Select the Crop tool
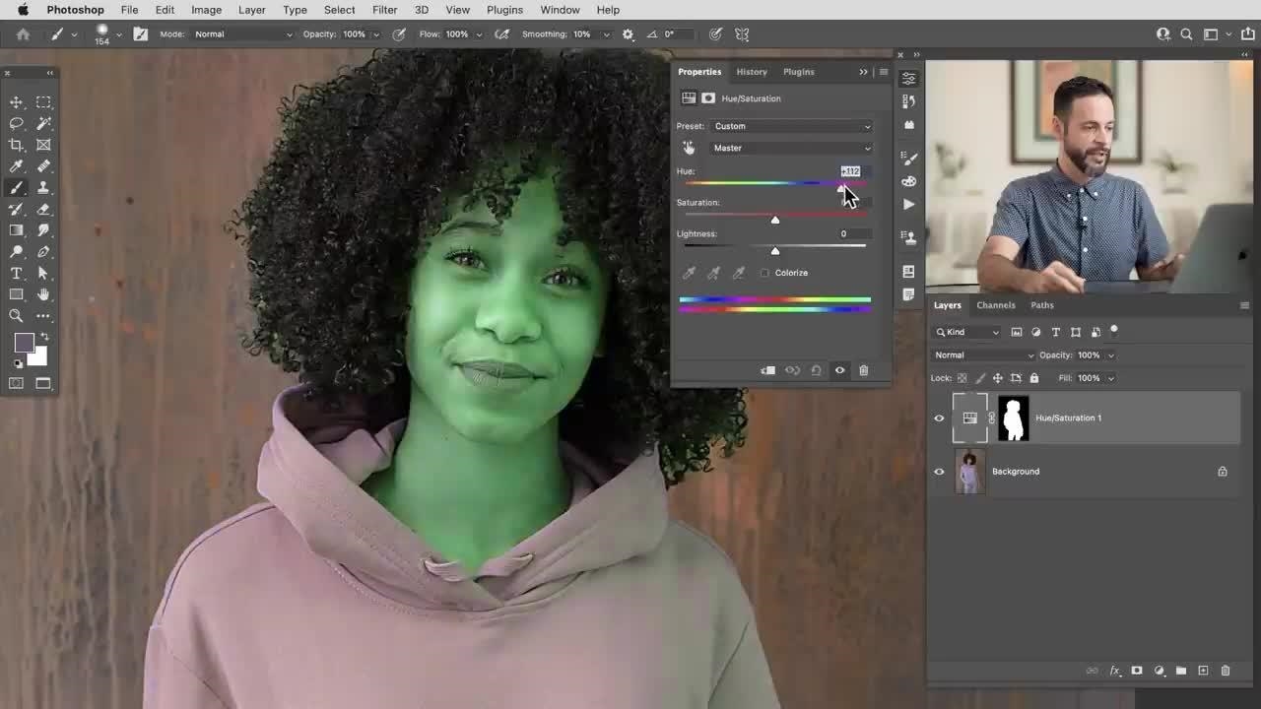Screen dimensions: 1261x709 click(16, 145)
